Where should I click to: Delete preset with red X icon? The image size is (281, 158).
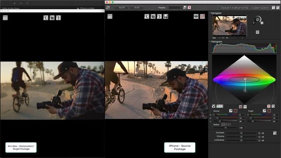point(189,7)
